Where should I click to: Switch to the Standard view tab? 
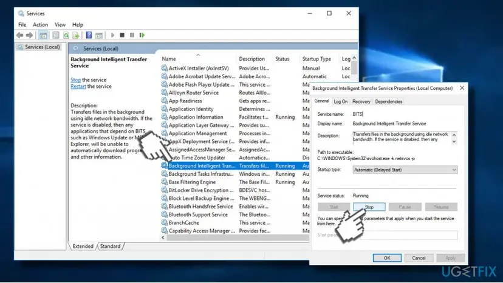[111, 246]
